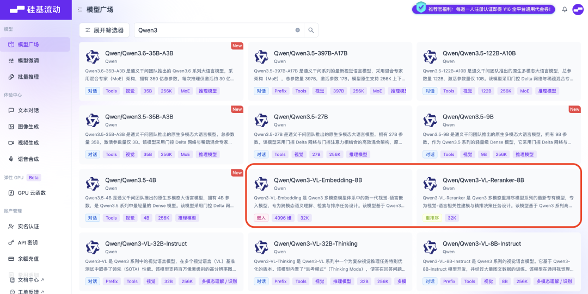The image size is (588, 294).
Task: Click the 27B tag
Action: [316, 154]
